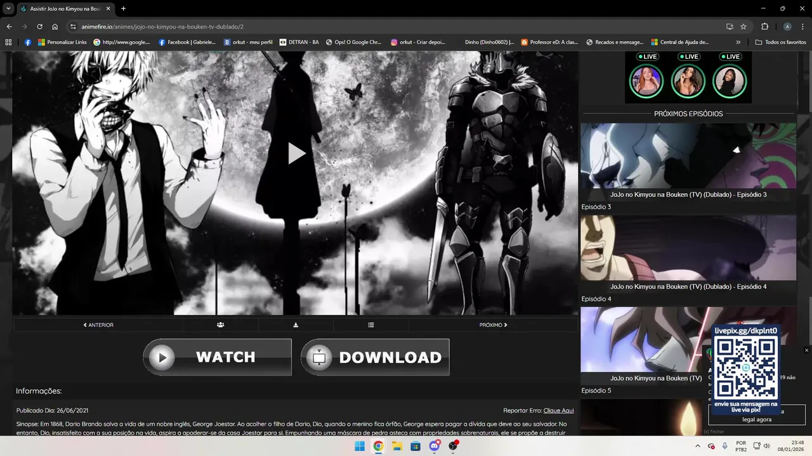Open Episódio 4 thumbnail

(x=688, y=248)
